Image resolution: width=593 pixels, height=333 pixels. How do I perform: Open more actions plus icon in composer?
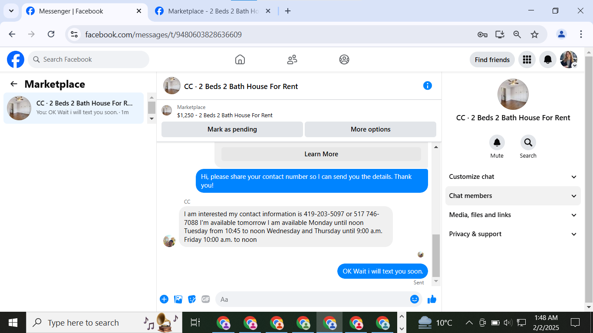164,299
